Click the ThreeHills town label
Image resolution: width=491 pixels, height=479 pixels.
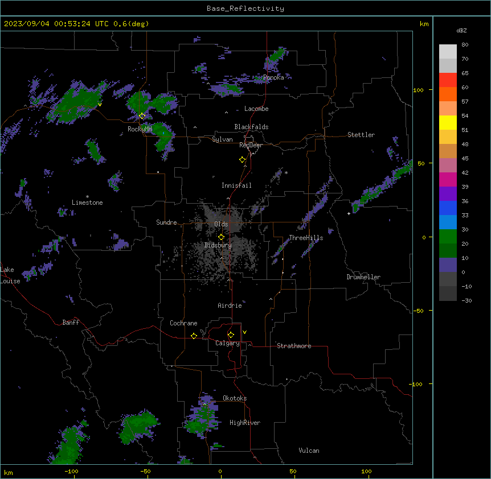tap(306, 238)
